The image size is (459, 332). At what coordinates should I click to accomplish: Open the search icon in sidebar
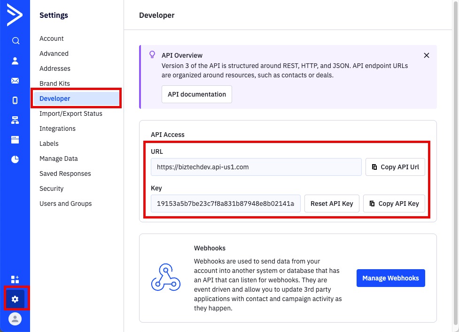pyautogui.click(x=15, y=41)
